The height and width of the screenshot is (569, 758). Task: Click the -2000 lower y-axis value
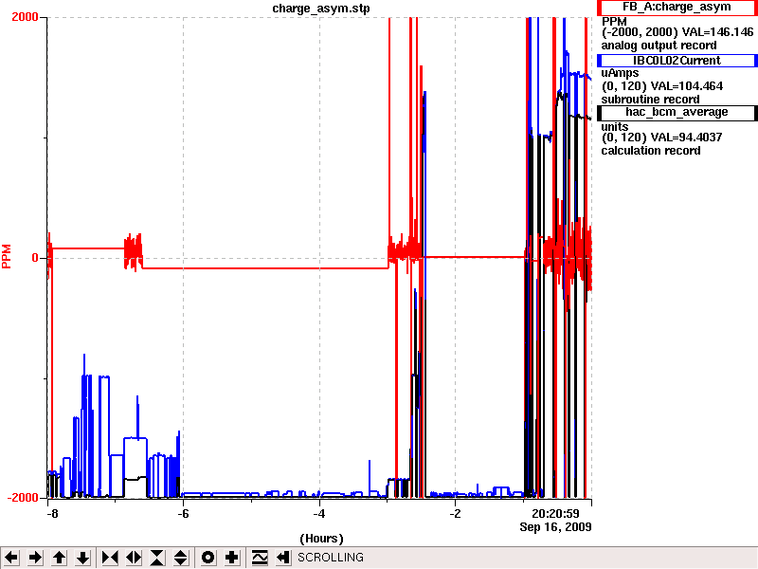(x=23, y=498)
